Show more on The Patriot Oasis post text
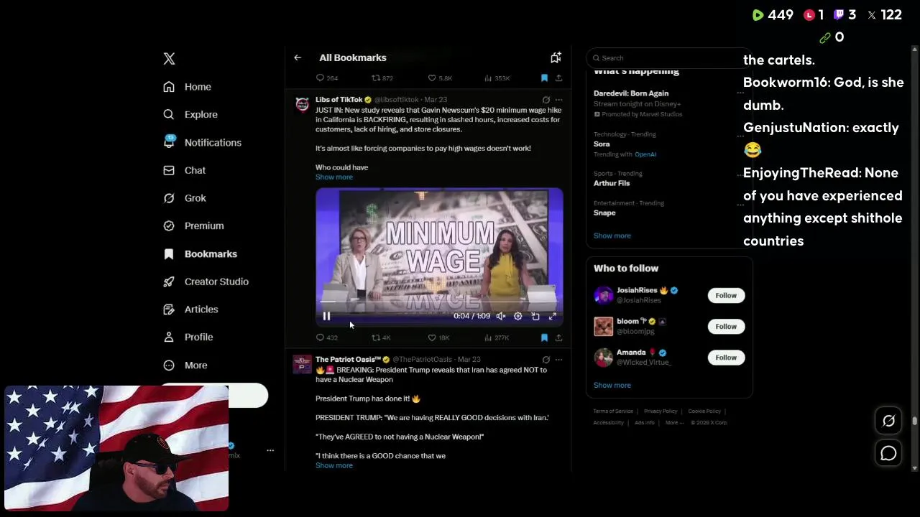Image resolution: width=920 pixels, height=517 pixels. 334,465
